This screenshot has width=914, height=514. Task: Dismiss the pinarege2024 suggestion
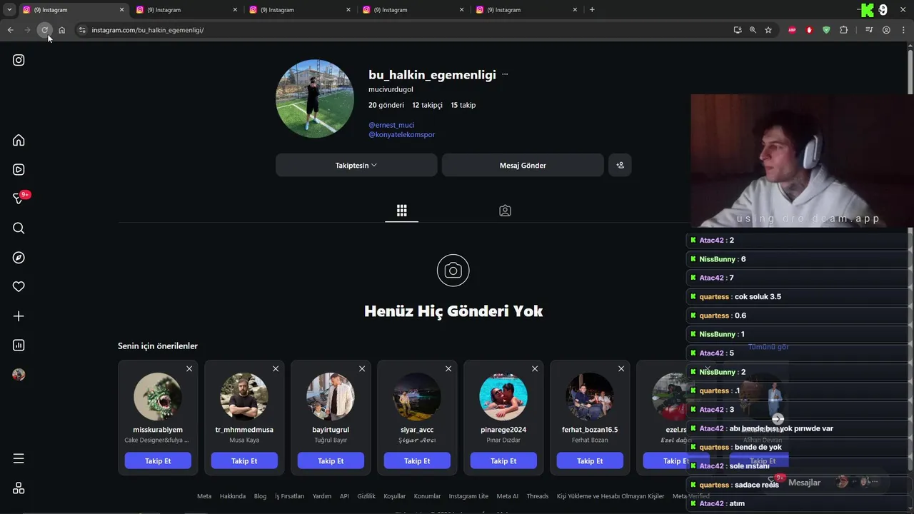tap(535, 369)
